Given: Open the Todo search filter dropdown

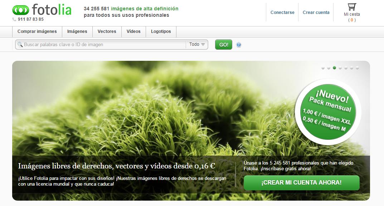Looking at the screenshot, I should pos(197,45).
